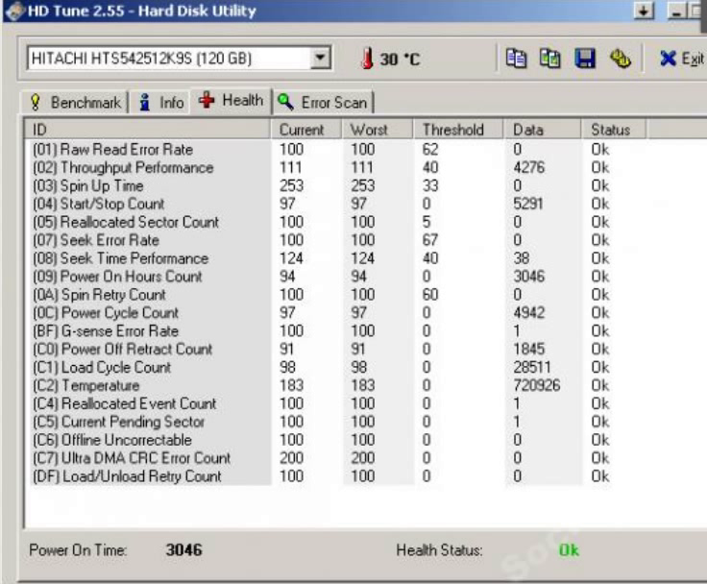Click the HD Tune title bar app icon
The width and height of the screenshot is (707, 584).
[14, 11]
